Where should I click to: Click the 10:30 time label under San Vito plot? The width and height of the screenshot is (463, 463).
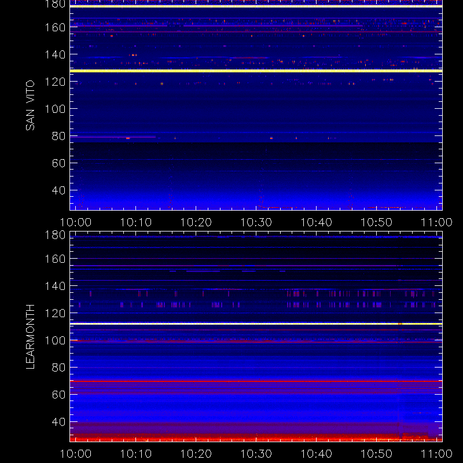[256, 222]
